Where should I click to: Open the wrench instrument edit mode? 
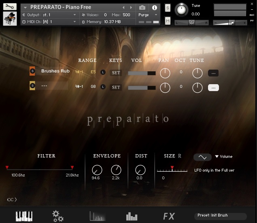point(10,6)
